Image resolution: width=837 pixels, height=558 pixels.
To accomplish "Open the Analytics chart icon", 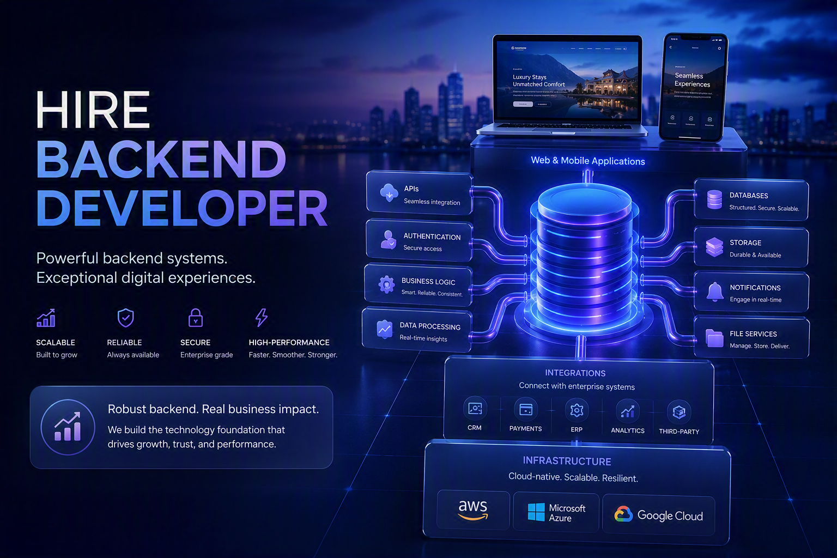I will click(627, 411).
